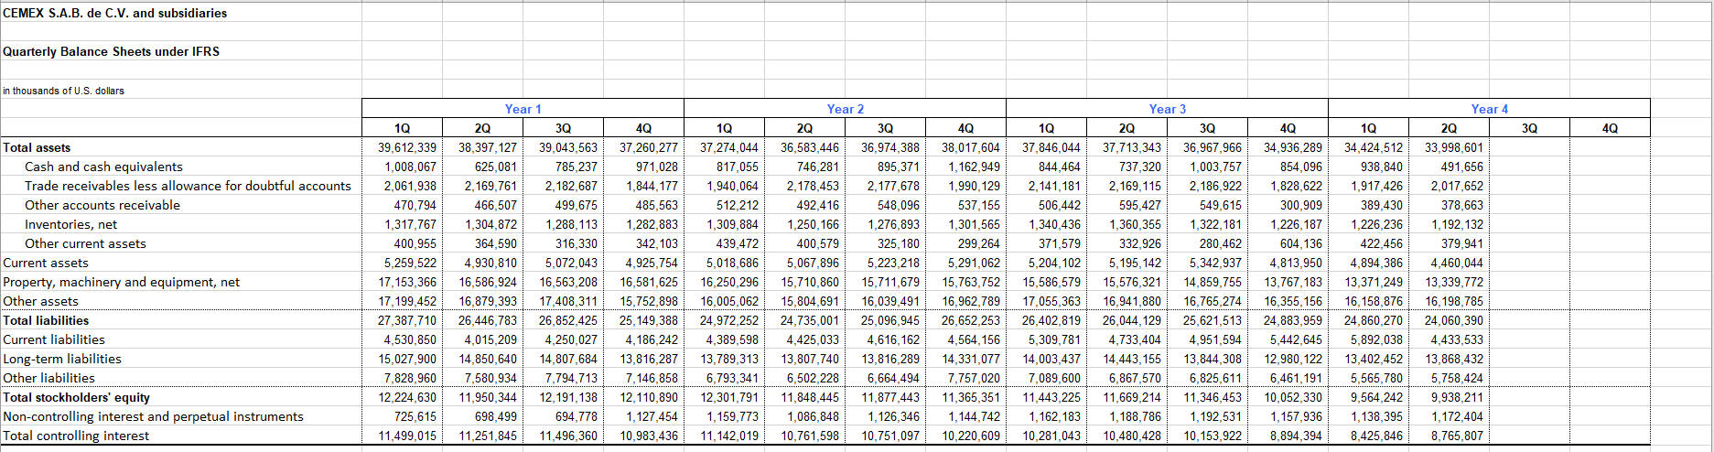Select 'Property, machinery and equipment, net' label
Viewport: 1714px width, 452px height.
(x=122, y=282)
